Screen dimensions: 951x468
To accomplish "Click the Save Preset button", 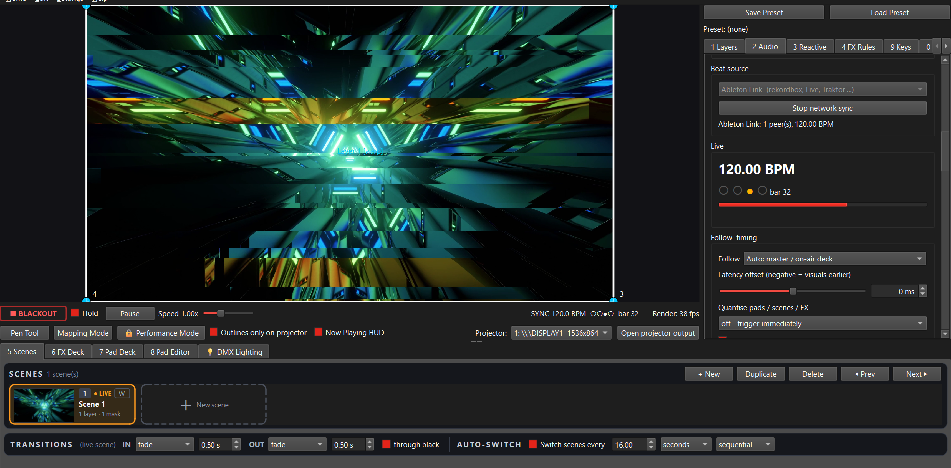I will click(764, 13).
